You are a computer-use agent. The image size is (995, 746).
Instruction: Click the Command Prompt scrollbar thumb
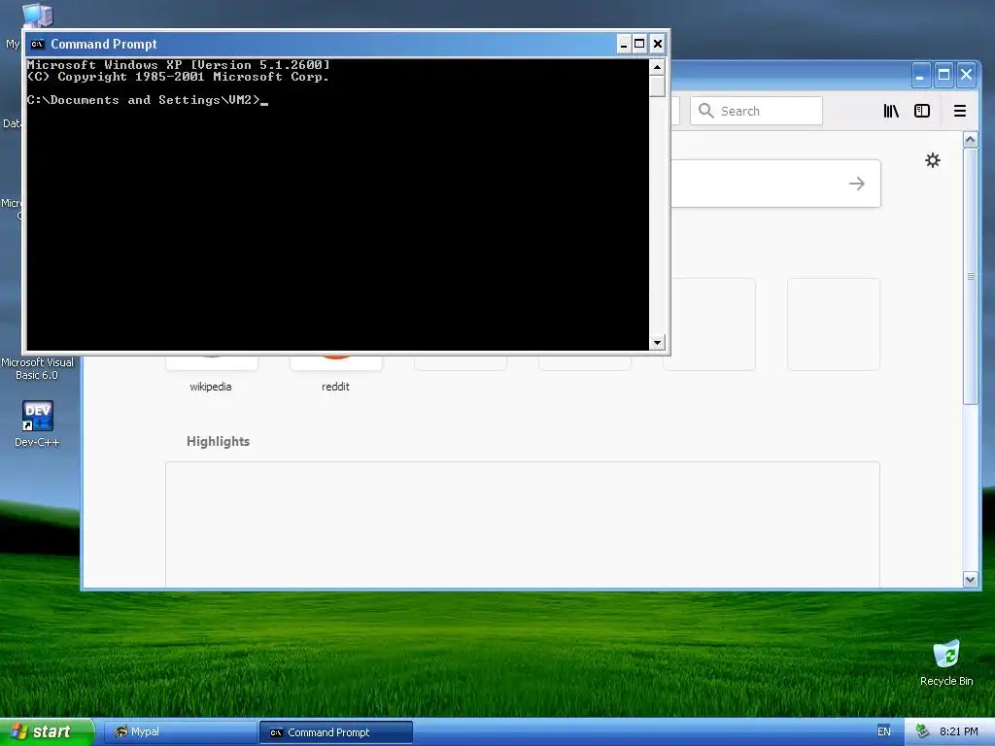pyautogui.click(x=657, y=85)
